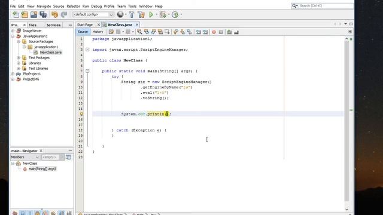Open the Run Project dropdown arrow
This screenshot has height=215, width=383.
tap(157, 14)
